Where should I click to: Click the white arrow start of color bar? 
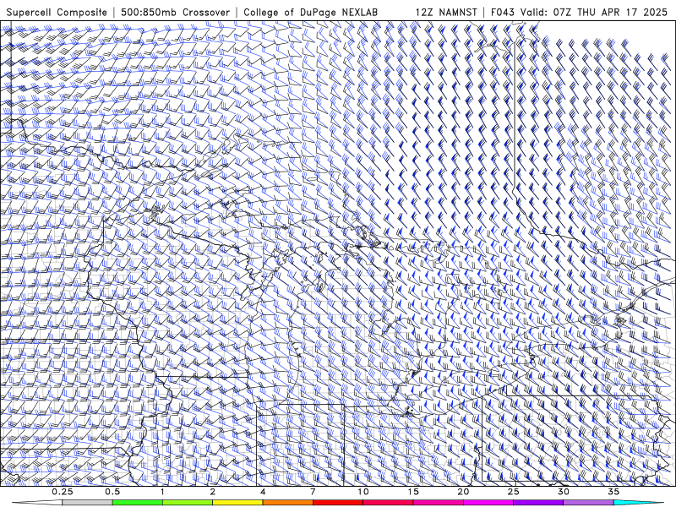click(37, 503)
